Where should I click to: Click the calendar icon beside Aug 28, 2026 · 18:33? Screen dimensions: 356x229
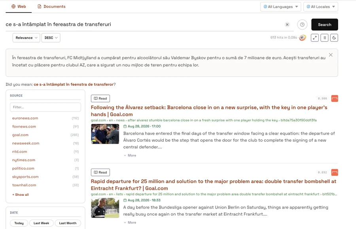point(125,200)
